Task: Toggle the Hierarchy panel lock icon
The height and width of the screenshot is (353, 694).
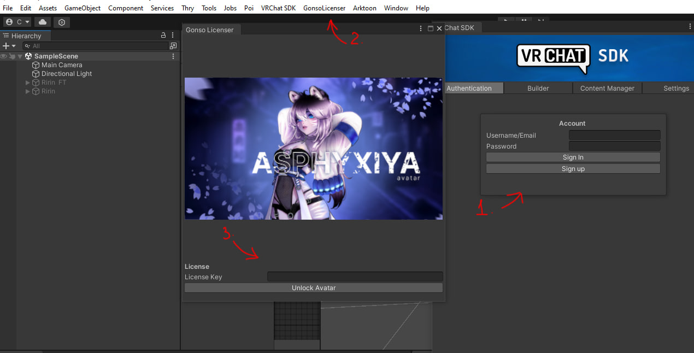Action: pyautogui.click(x=163, y=36)
